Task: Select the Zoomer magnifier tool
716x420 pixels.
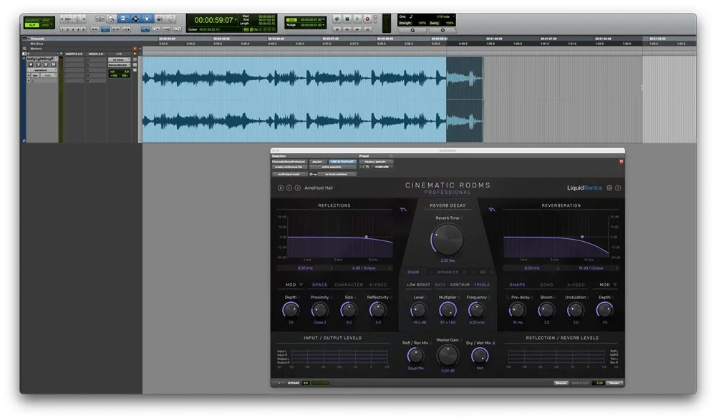Action: (111, 19)
